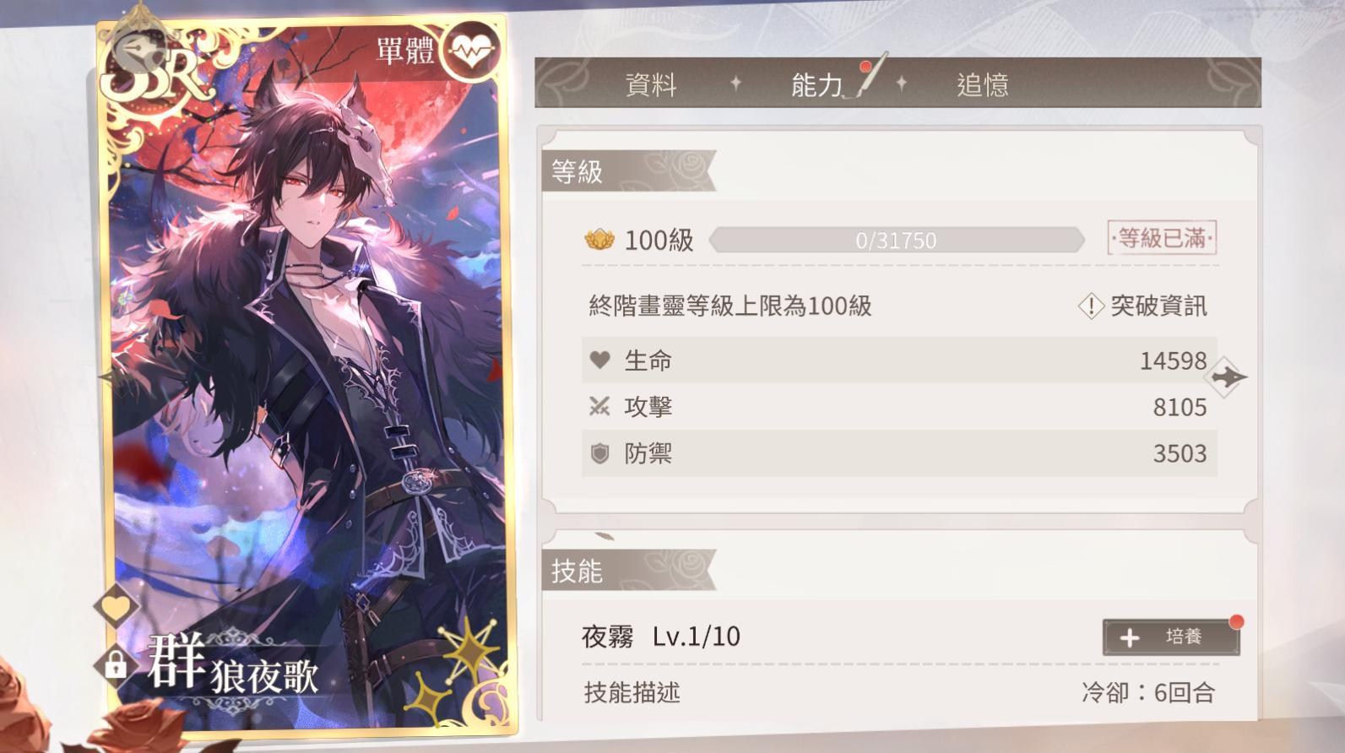The image size is (1345, 753).
Task: Click the heart 生命 stat icon
Action: (x=599, y=360)
